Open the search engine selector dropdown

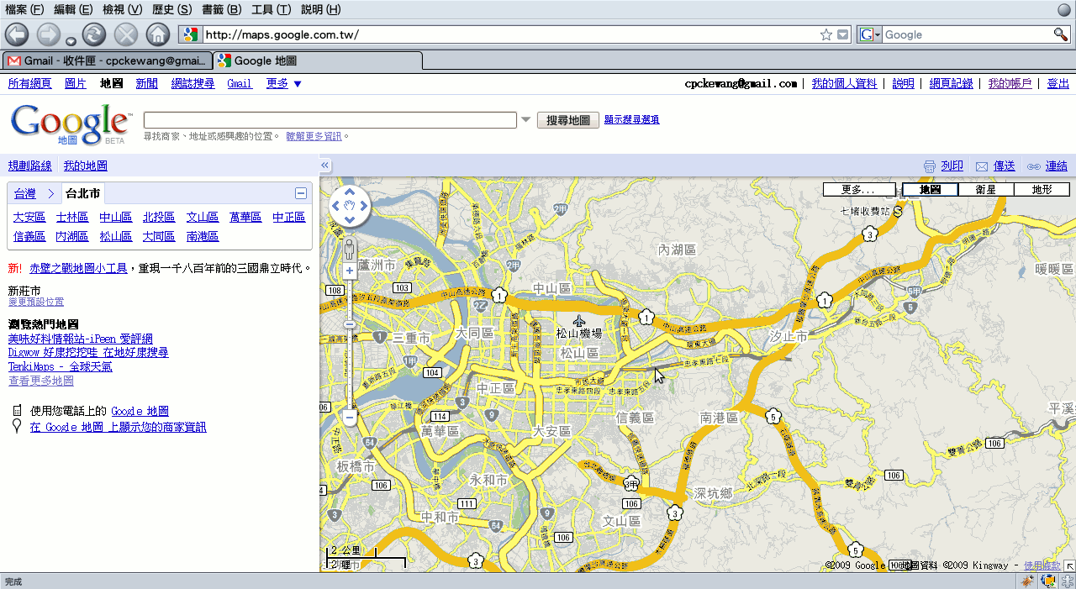870,34
